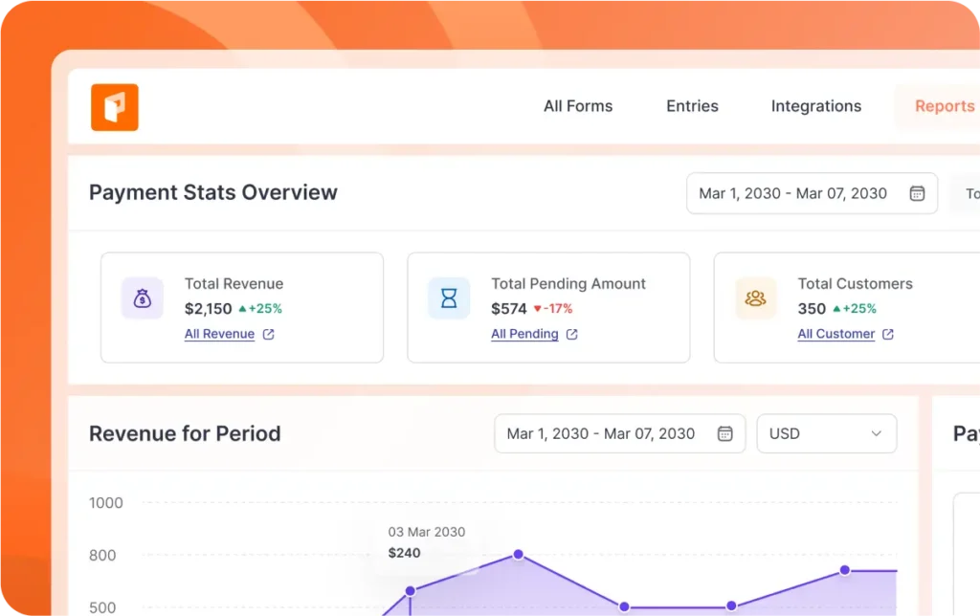Click external link icon beside All Revenue
This screenshot has height=616, width=980.
269,335
